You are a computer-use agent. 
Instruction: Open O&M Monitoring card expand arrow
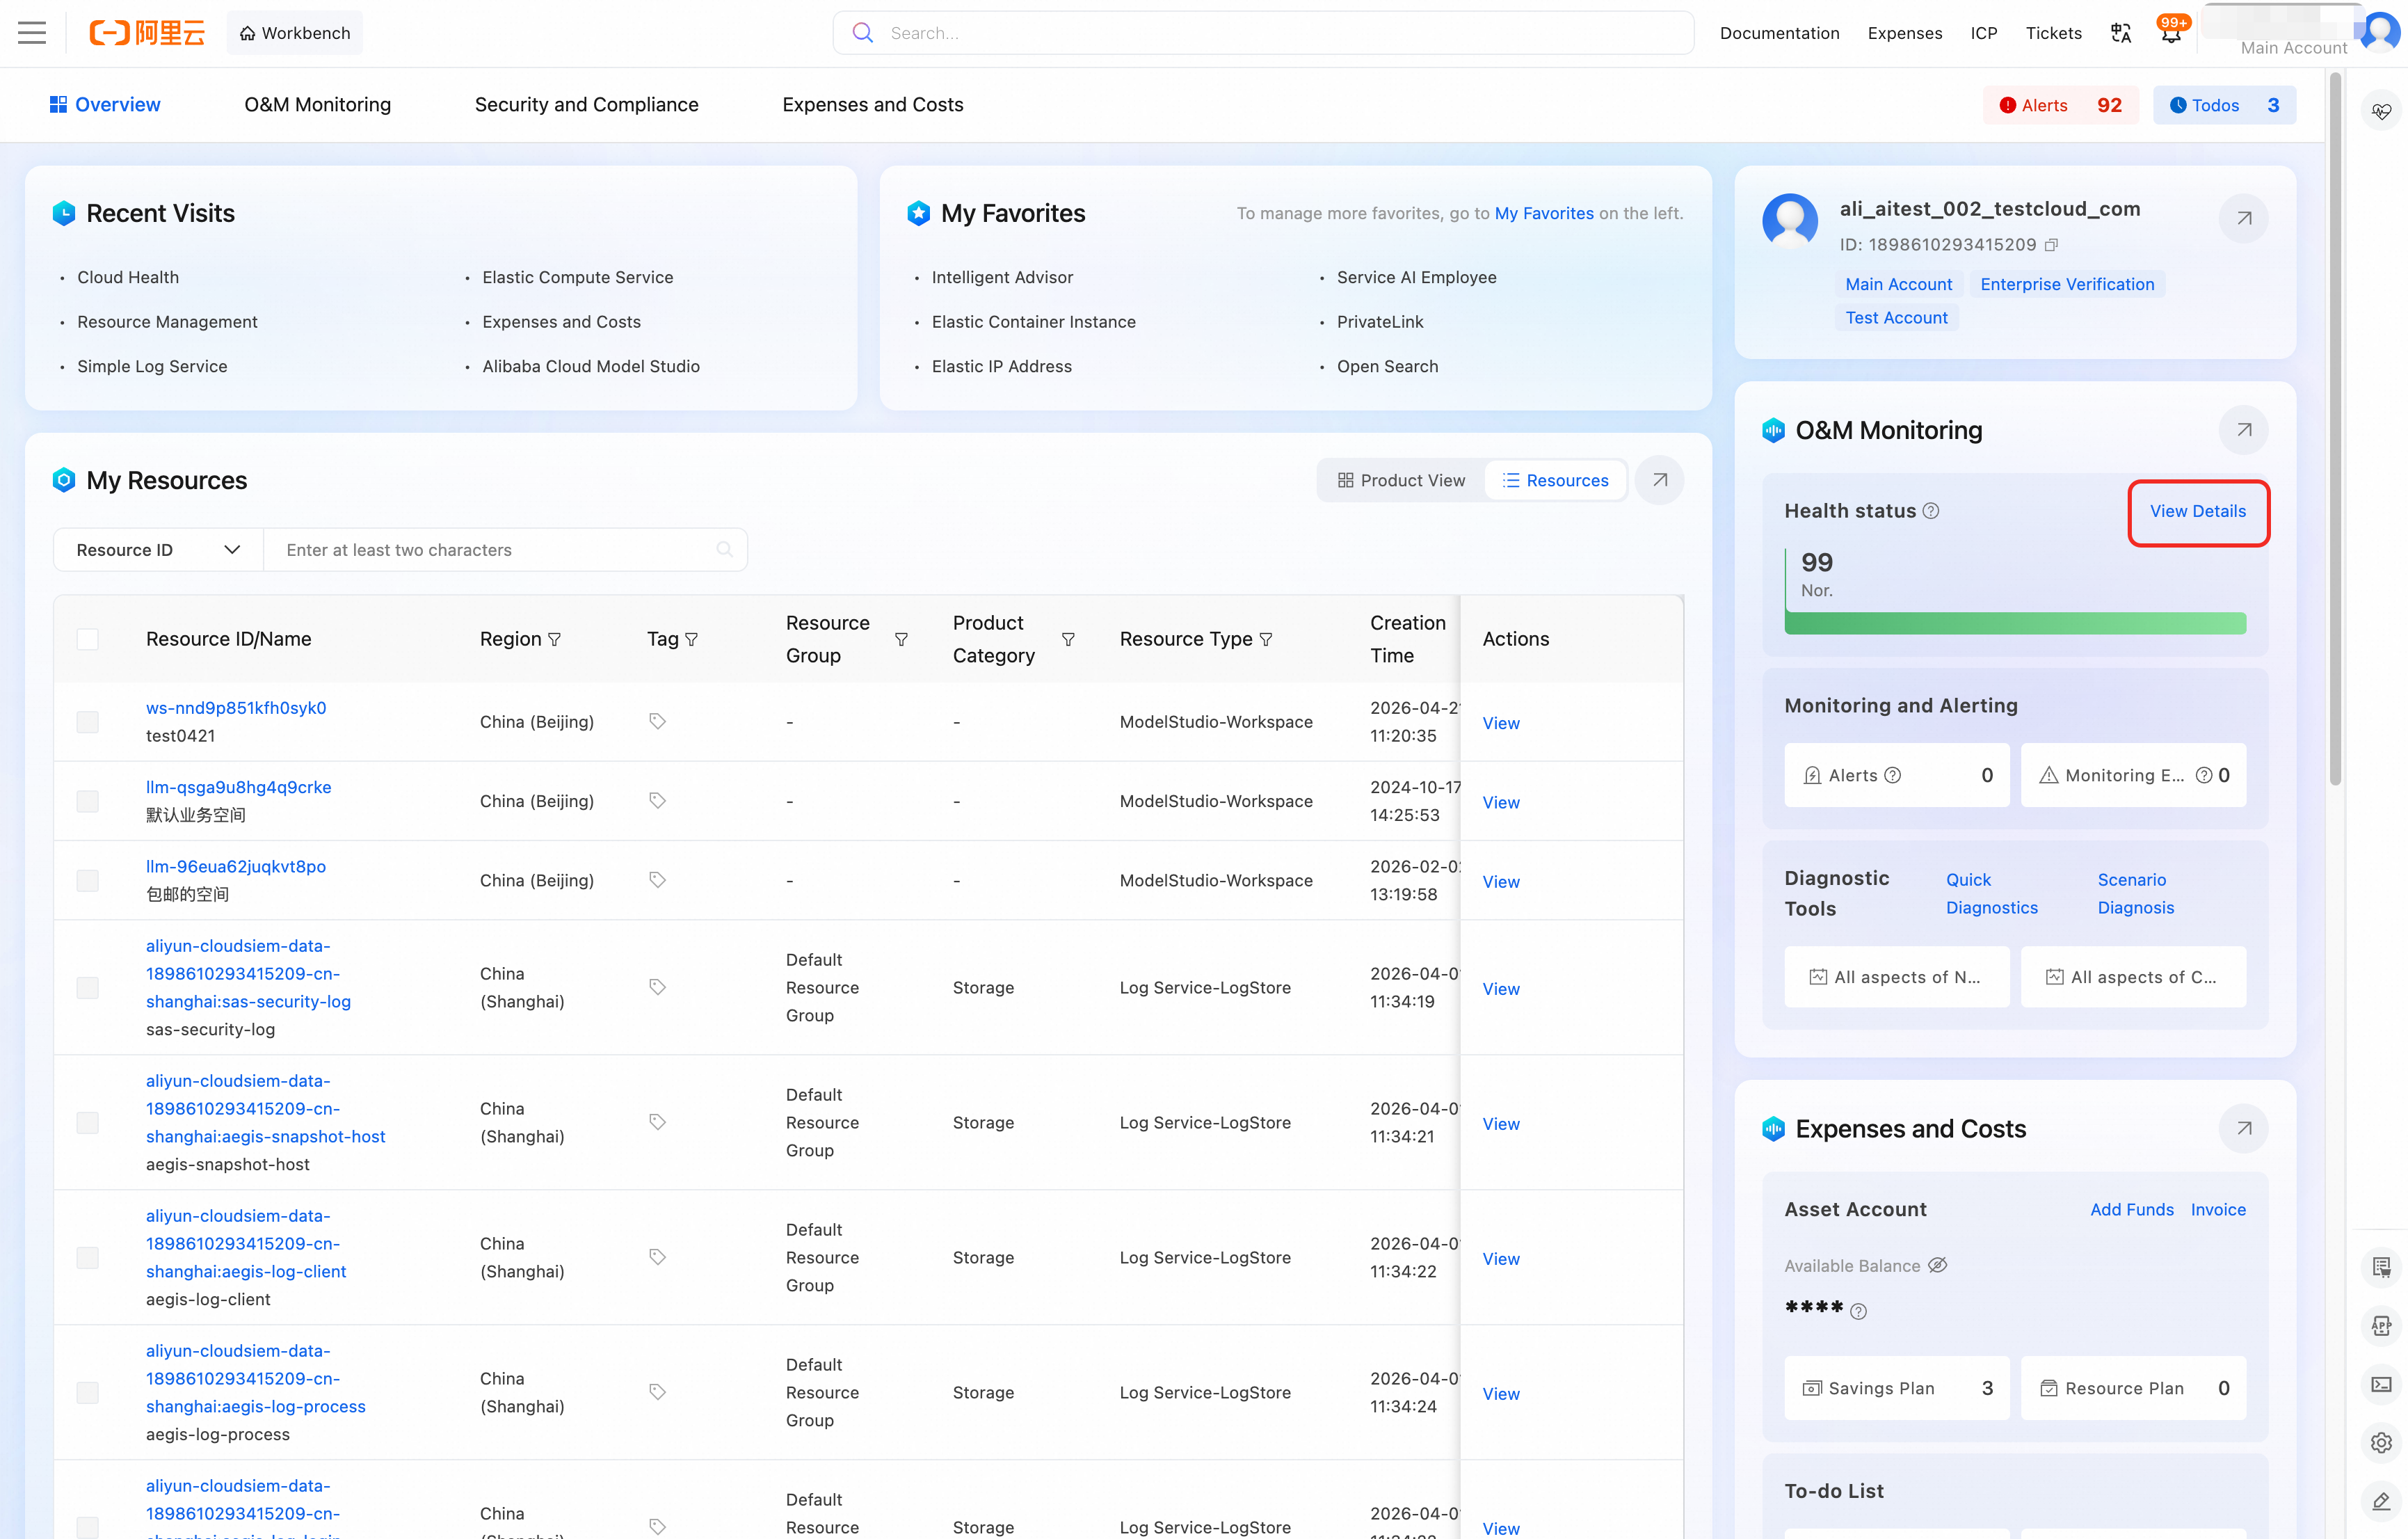coord(2244,430)
